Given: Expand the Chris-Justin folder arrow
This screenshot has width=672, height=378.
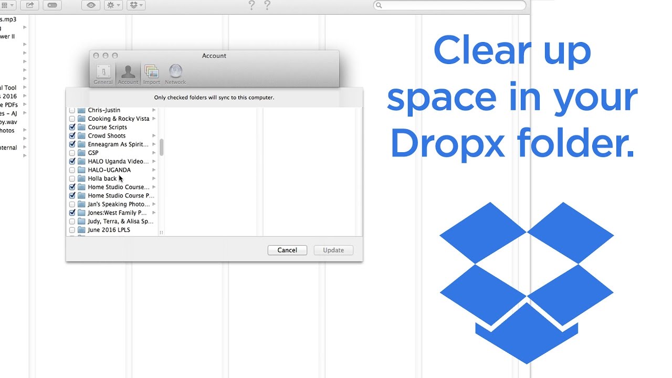Looking at the screenshot, I should [154, 110].
